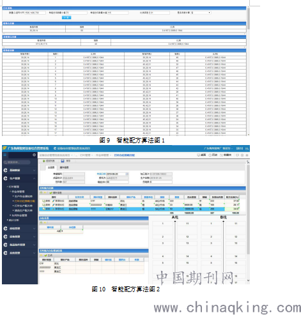The image size is (301, 315).
Task: Click the search box in the dark sidebar
Action: tap(17, 162)
